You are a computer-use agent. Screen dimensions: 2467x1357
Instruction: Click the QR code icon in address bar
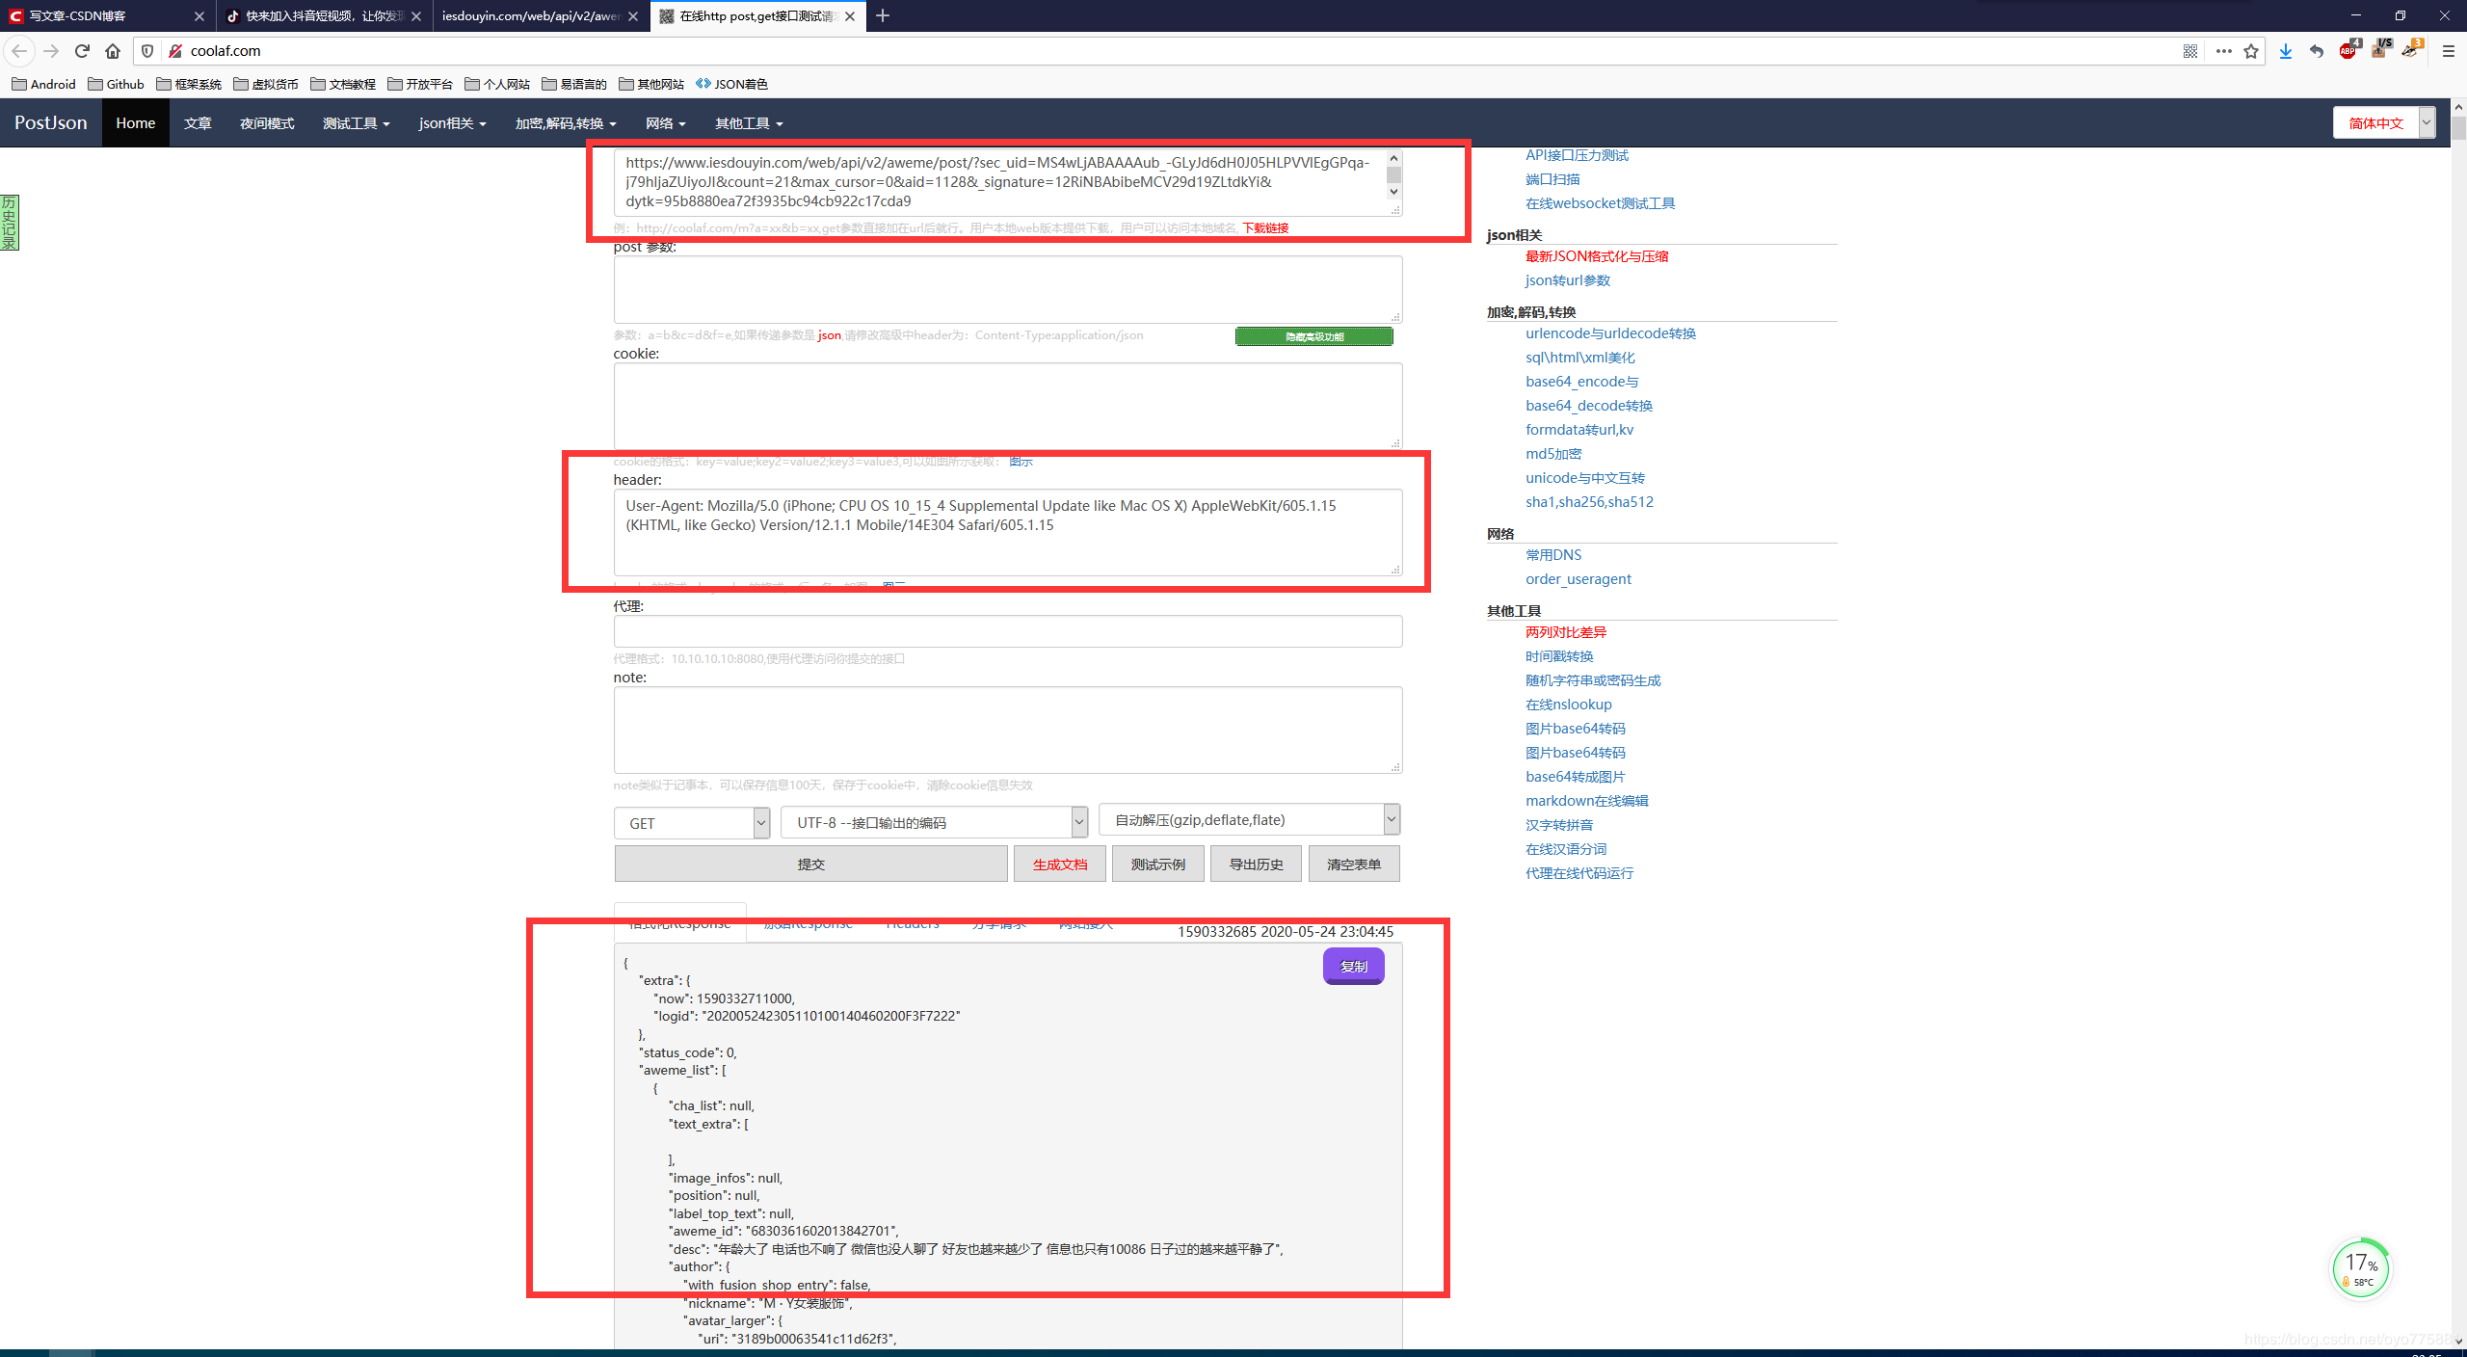[2189, 51]
